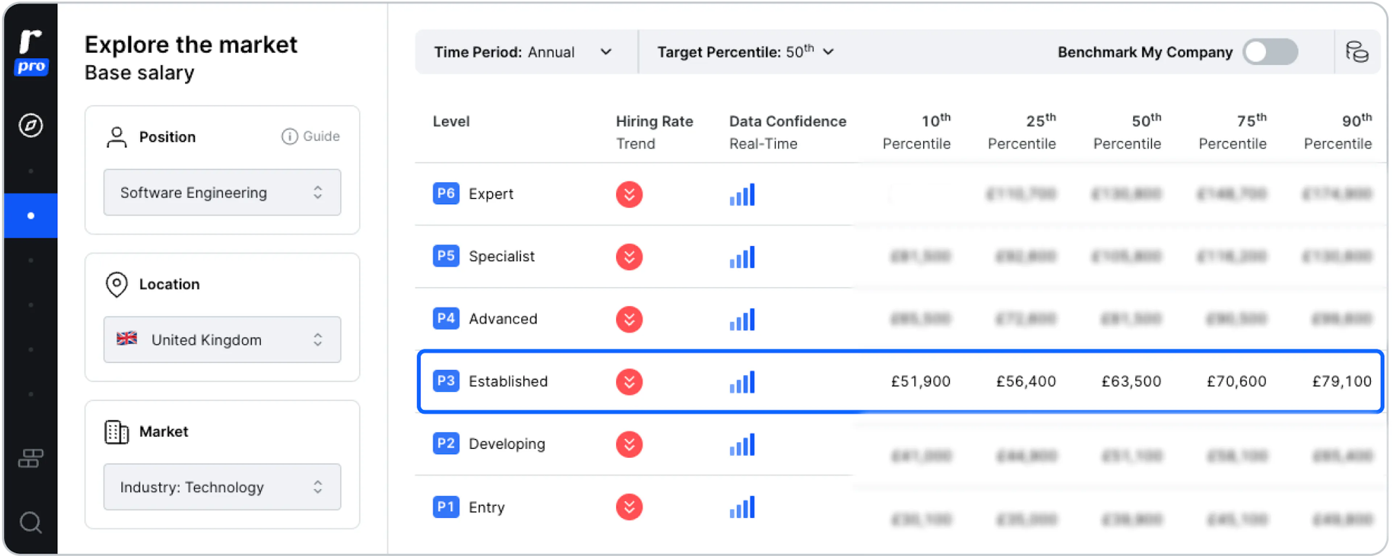Click the P2 level badge

point(446,444)
